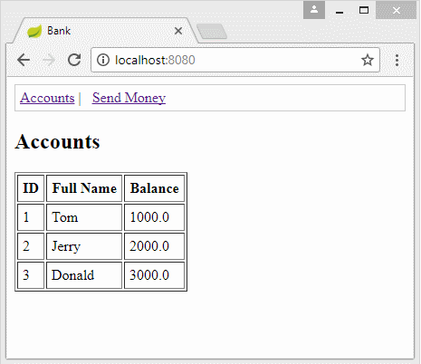Bookmark this page with the star icon
Screen dimensions: 421x364
[x=368, y=60]
